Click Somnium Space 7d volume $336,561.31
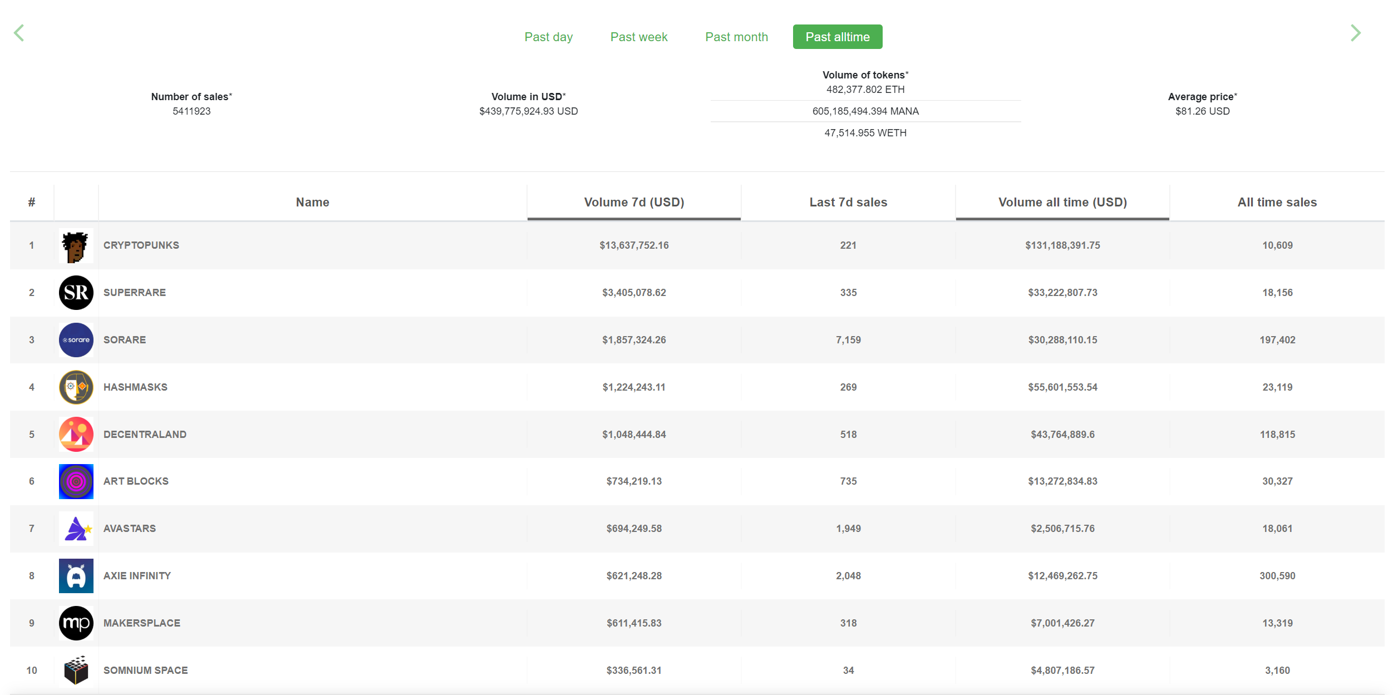Image resolution: width=1393 pixels, height=695 pixels. click(634, 671)
